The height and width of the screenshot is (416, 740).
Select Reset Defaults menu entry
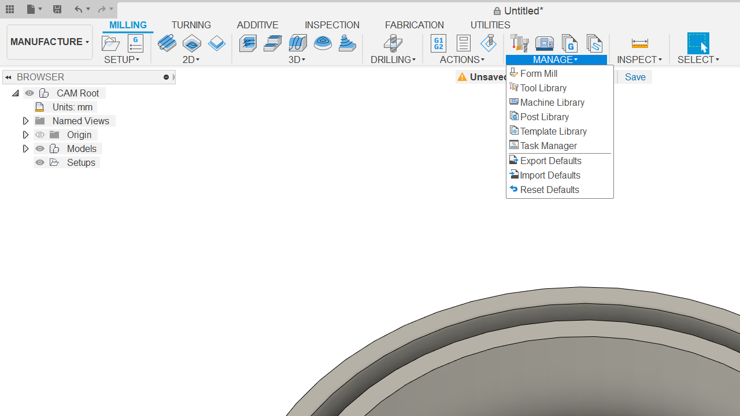click(549, 190)
